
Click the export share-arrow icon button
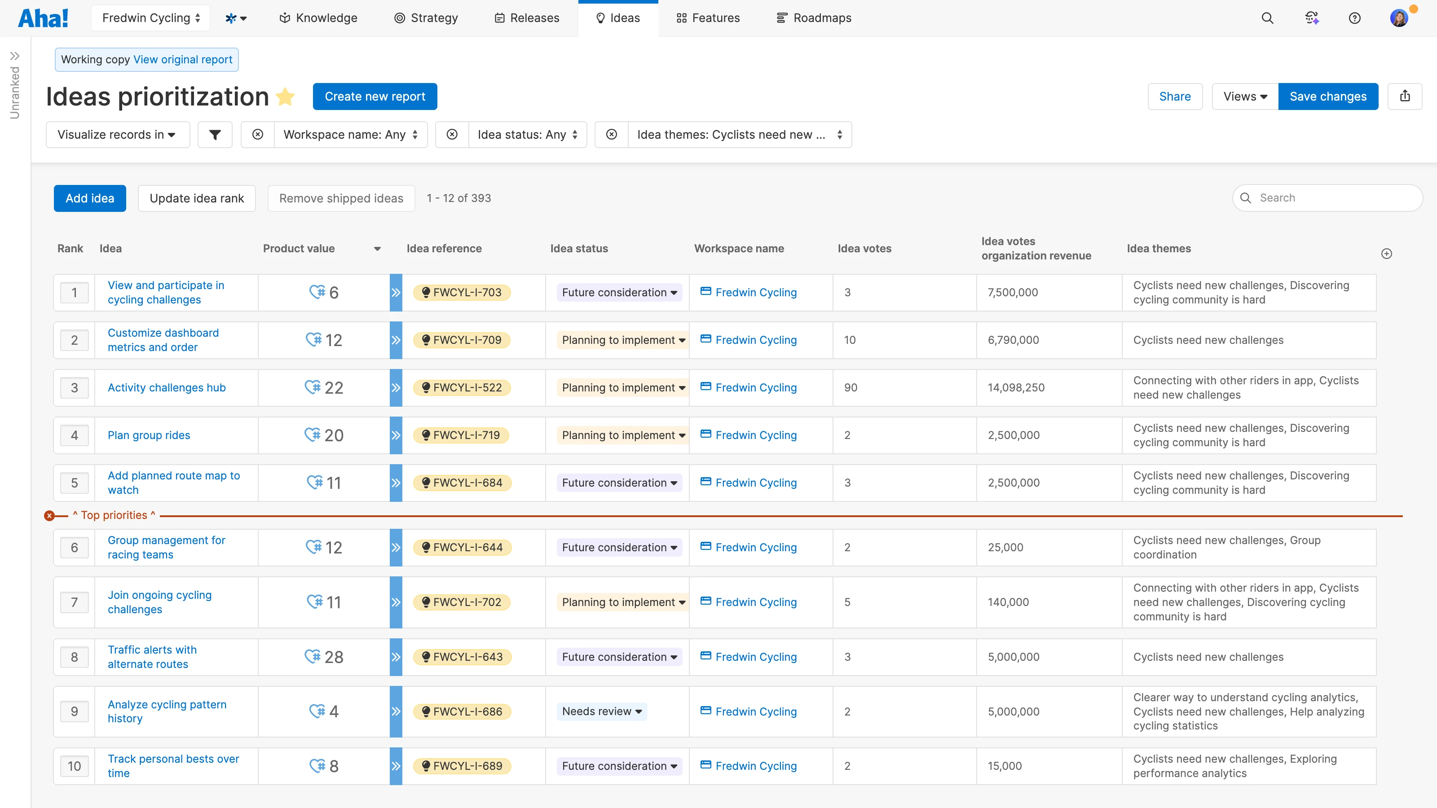[1405, 97]
